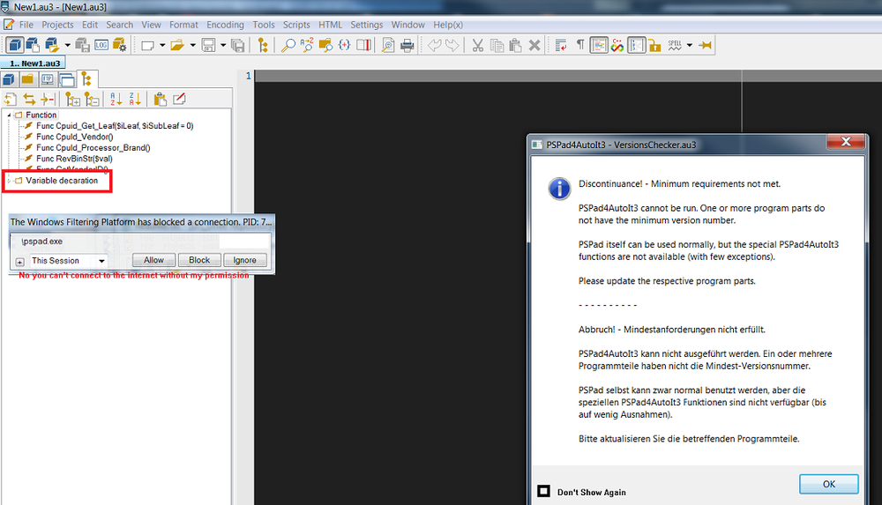
Task: Toggle the read-only padlock button
Action: pyautogui.click(x=654, y=46)
